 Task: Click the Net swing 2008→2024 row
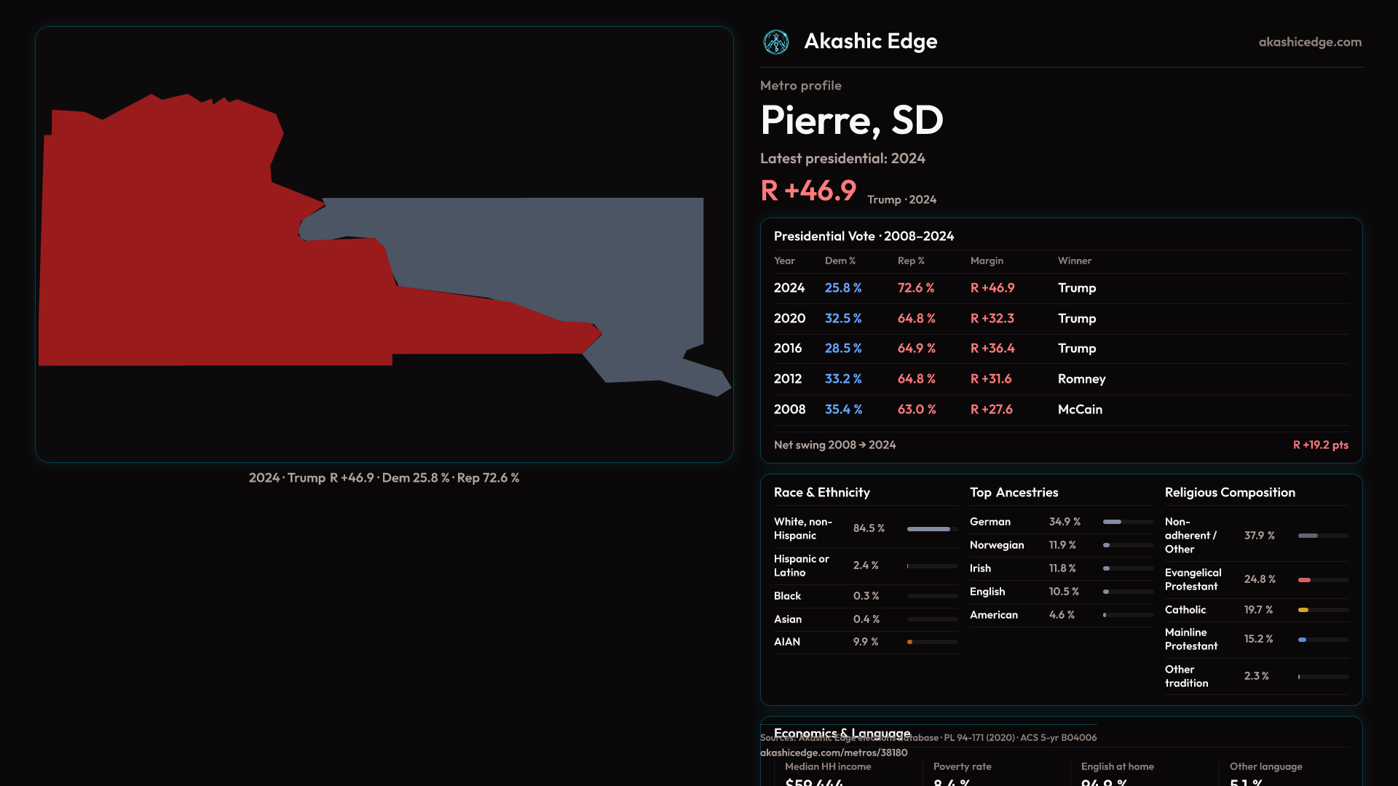[1060, 445]
